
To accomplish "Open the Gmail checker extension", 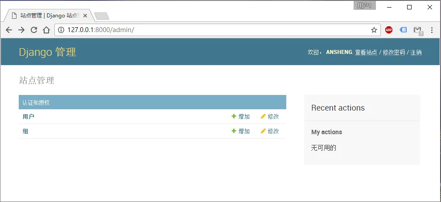I will point(418,30).
